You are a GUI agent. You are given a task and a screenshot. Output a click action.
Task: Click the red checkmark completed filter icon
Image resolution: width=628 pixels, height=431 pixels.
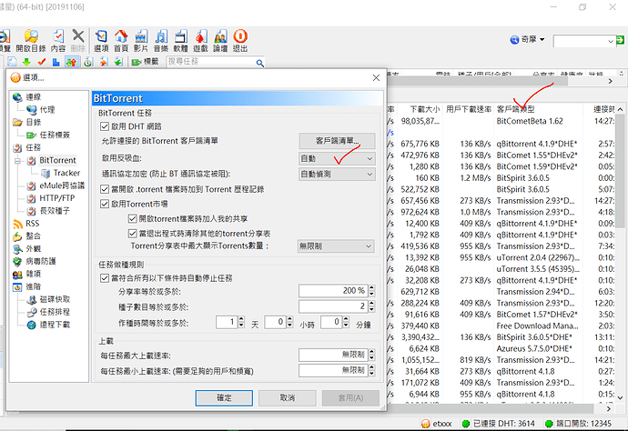[42, 62]
